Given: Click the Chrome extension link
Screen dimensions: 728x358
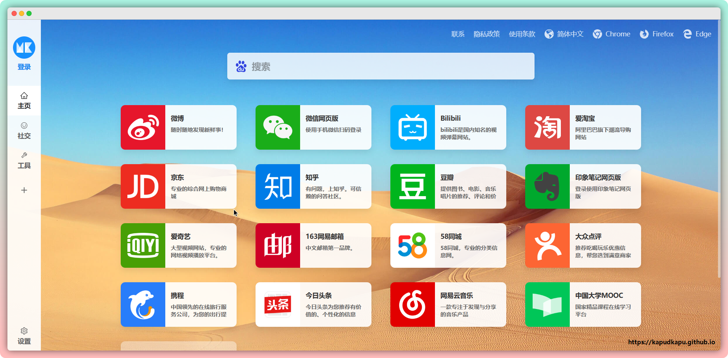Looking at the screenshot, I should coord(612,34).
